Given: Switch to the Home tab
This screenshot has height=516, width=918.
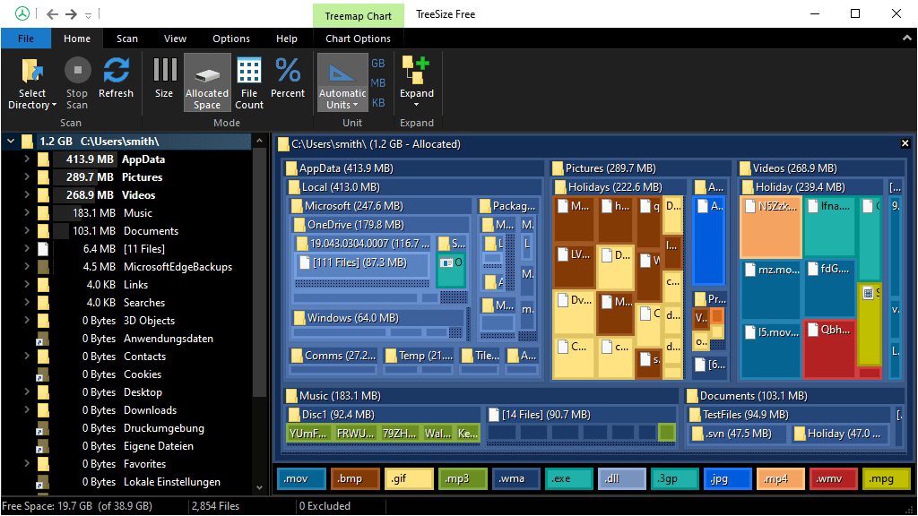Looking at the screenshot, I should 77,39.
